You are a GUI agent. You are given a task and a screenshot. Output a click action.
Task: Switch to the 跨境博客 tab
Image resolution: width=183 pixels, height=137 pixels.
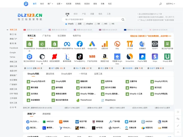click(47, 114)
